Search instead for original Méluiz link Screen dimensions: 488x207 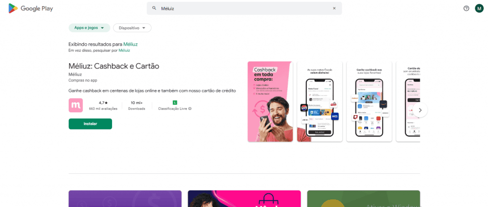pyautogui.click(x=124, y=50)
